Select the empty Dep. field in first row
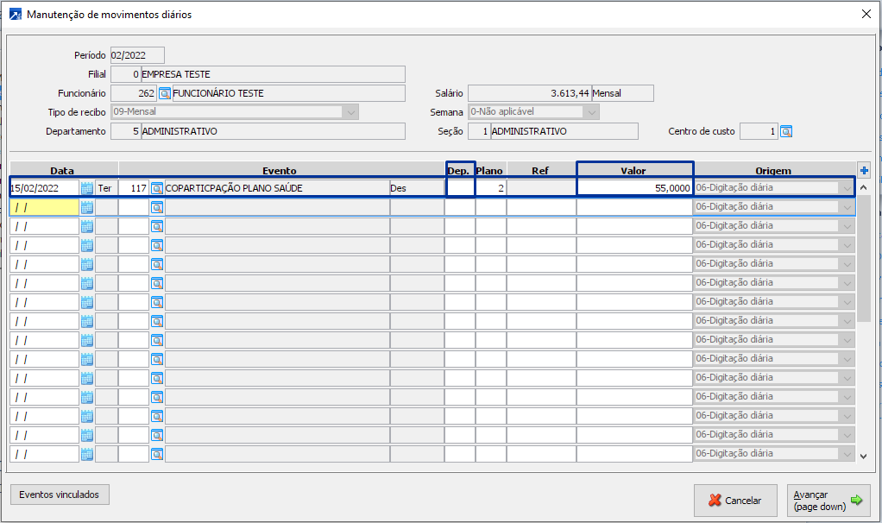 click(x=460, y=188)
